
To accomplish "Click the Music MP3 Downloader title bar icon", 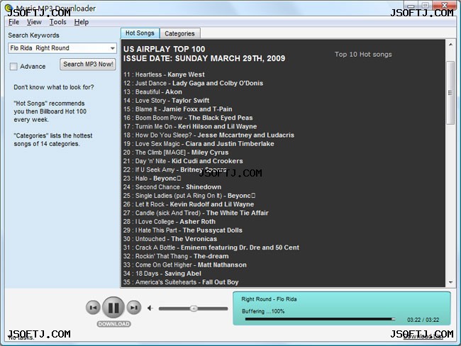I will coord(9,8).
